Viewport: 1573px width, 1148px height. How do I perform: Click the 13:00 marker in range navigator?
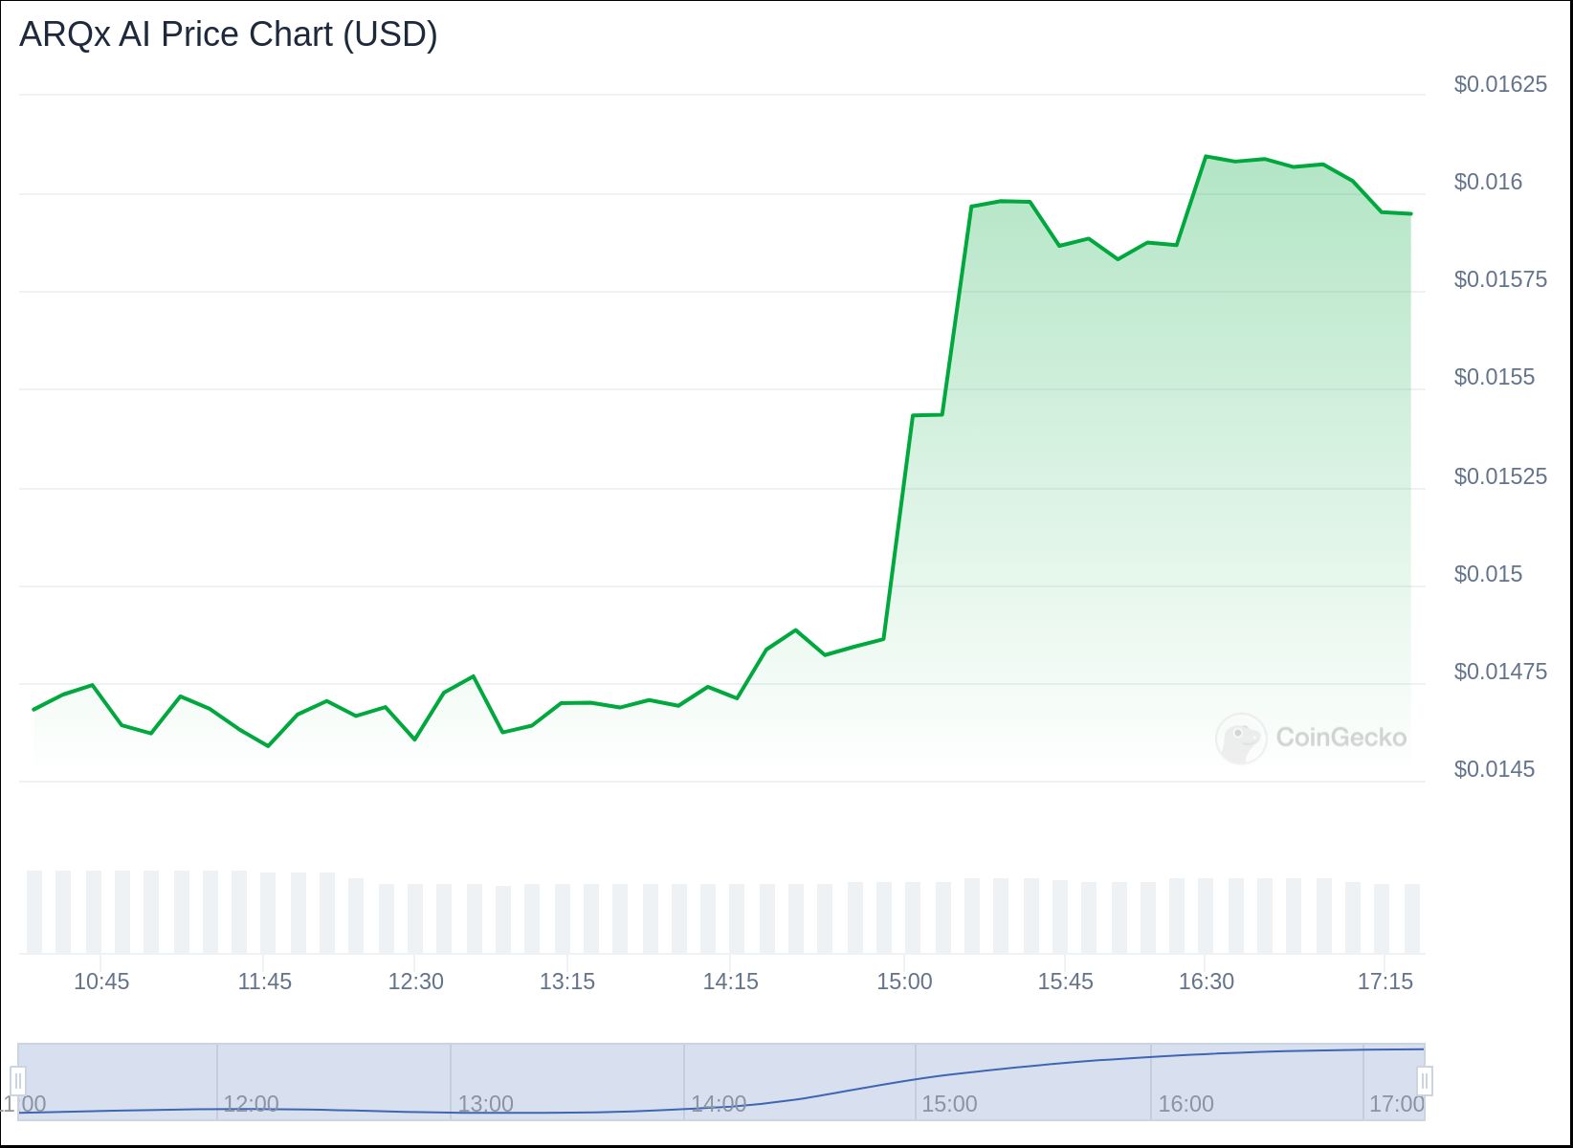(x=486, y=1104)
